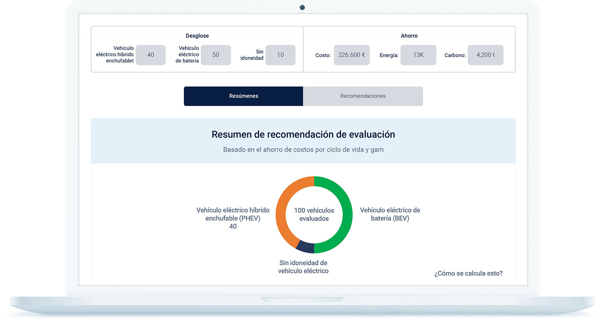The height and width of the screenshot is (320, 603).
Task: Select the Costo value 226.600 €
Action: pos(351,55)
